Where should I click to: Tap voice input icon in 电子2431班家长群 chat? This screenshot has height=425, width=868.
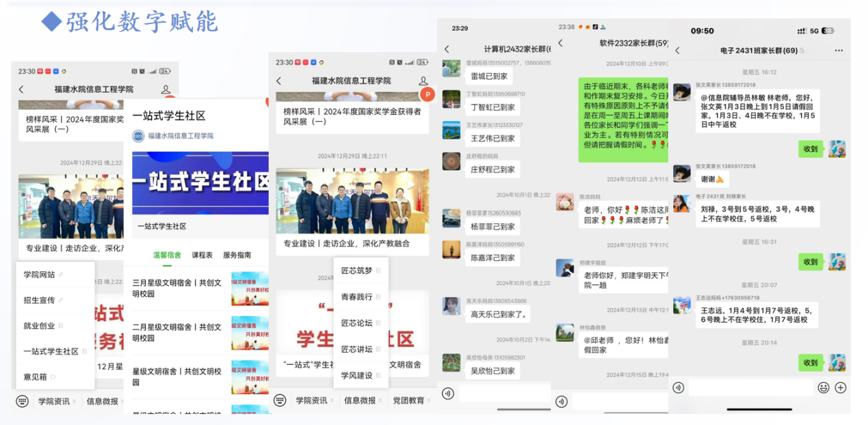[x=678, y=387]
